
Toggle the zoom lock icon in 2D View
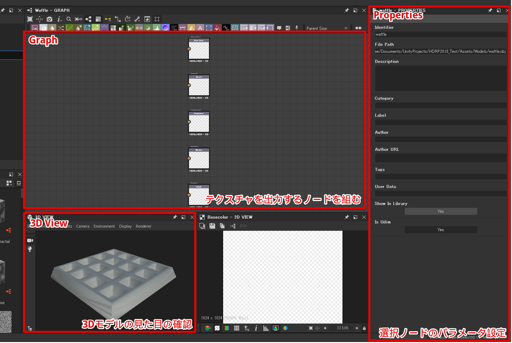click(364, 328)
